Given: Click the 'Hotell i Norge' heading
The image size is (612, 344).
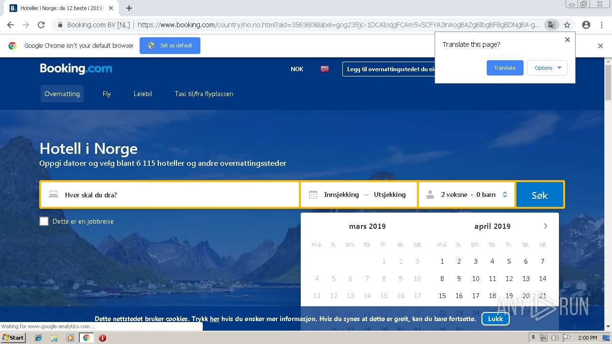Looking at the screenshot, I should (x=88, y=149).
